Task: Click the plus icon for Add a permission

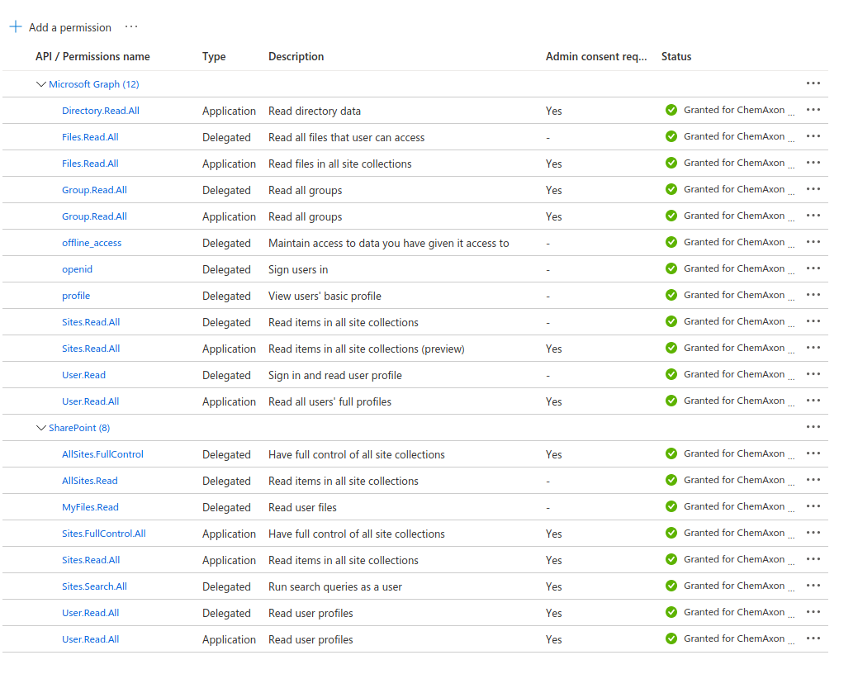Action: (16, 27)
